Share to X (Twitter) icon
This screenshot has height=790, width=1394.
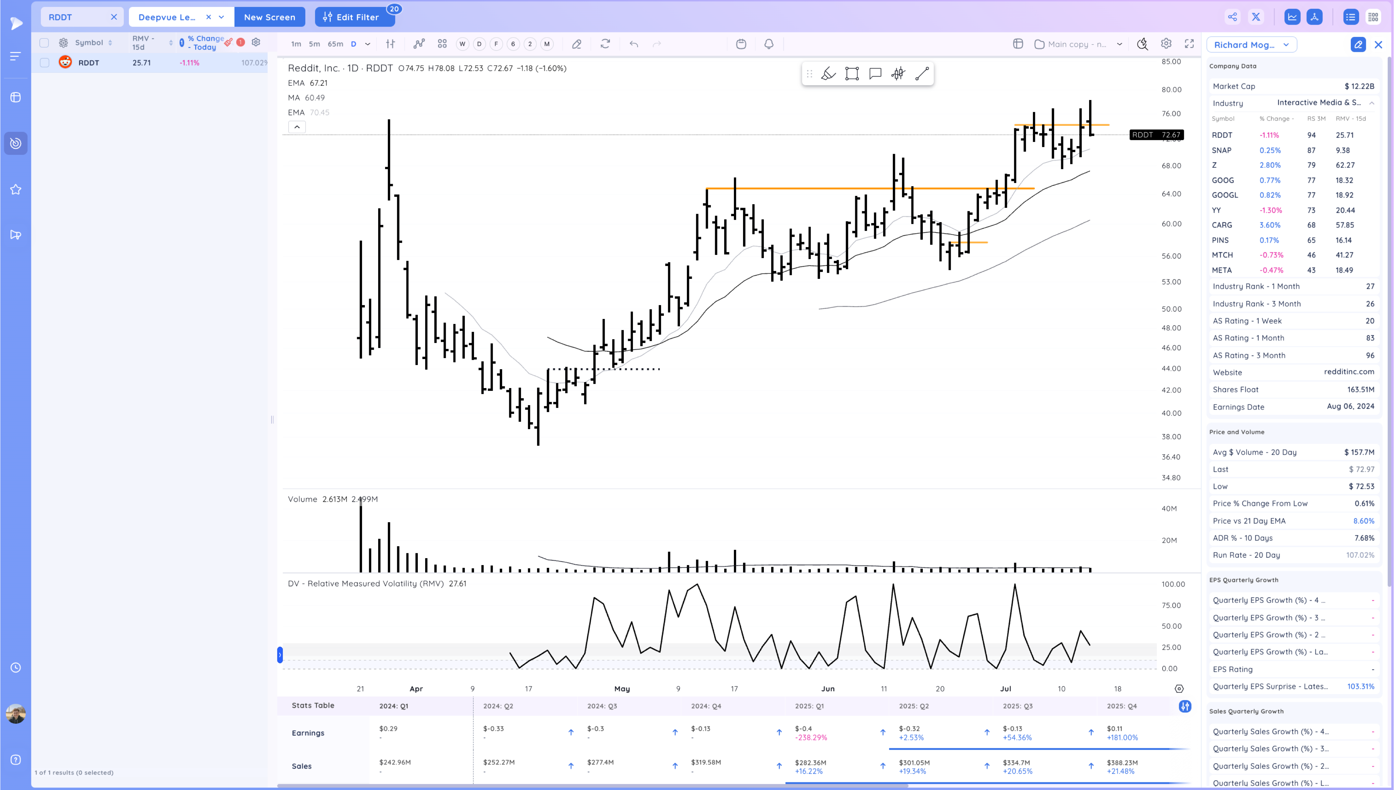[1256, 17]
